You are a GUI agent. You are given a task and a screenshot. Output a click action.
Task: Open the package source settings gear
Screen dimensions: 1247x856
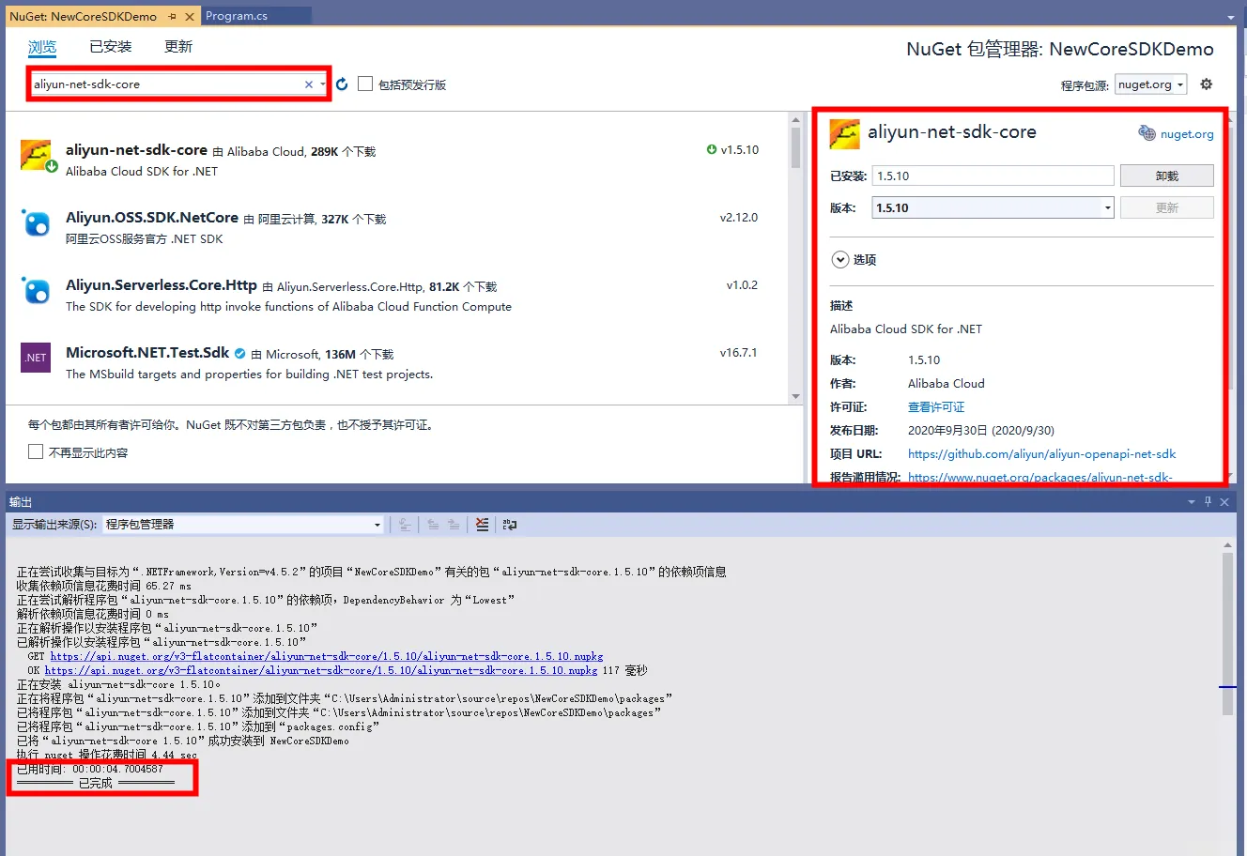point(1207,84)
